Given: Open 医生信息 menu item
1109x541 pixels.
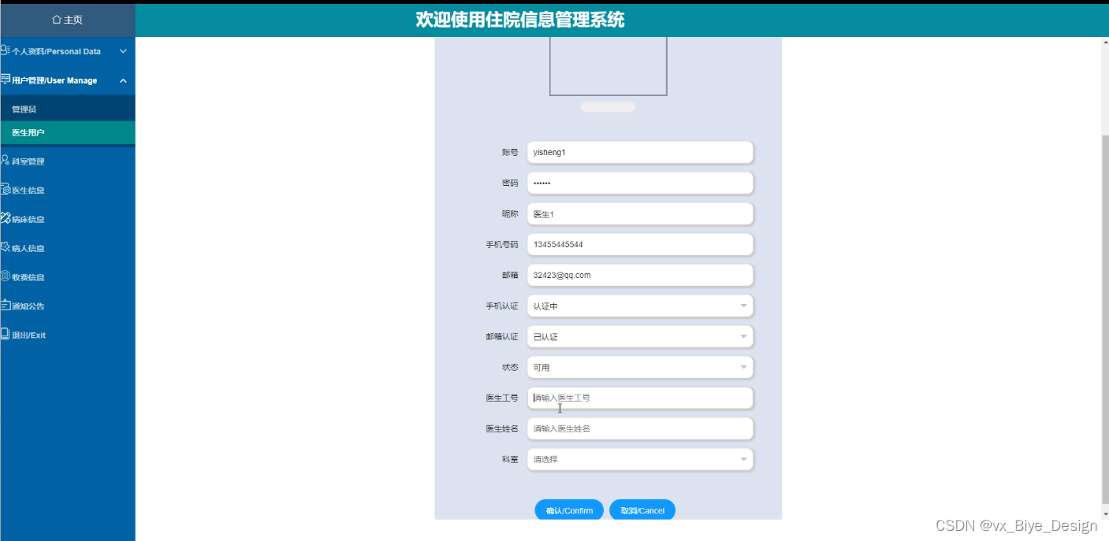Looking at the screenshot, I should click(68, 190).
